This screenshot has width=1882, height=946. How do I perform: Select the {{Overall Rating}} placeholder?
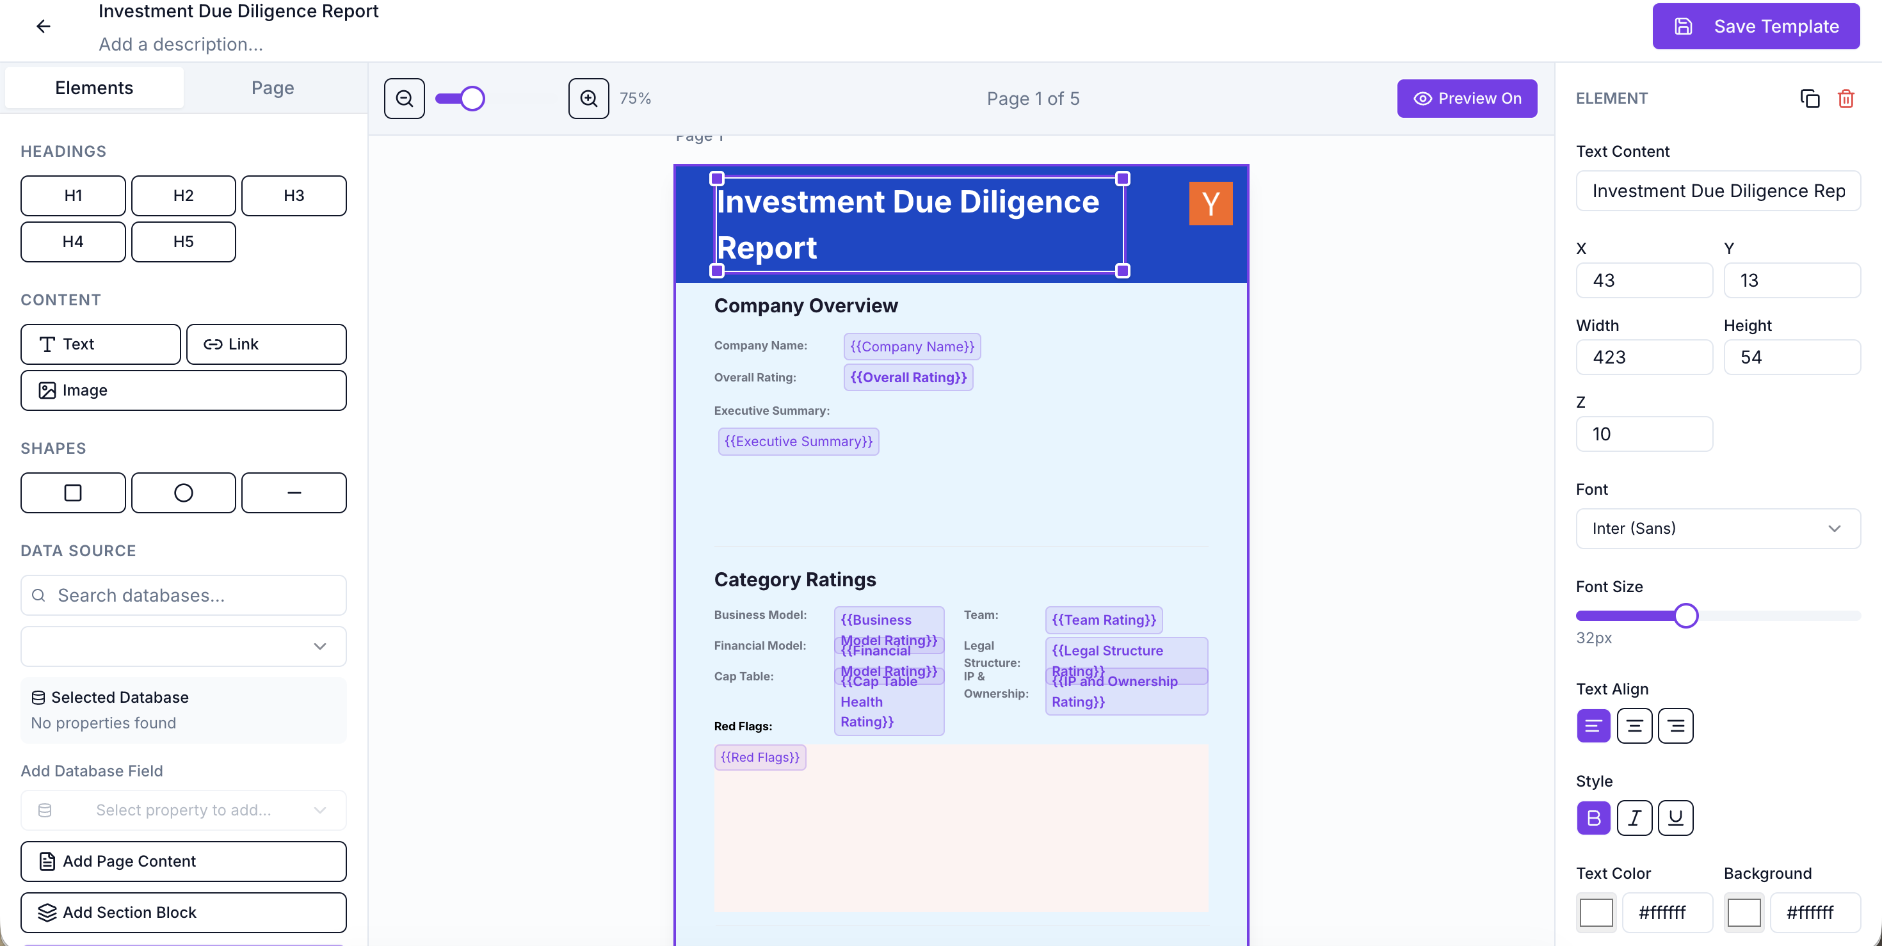point(908,377)
